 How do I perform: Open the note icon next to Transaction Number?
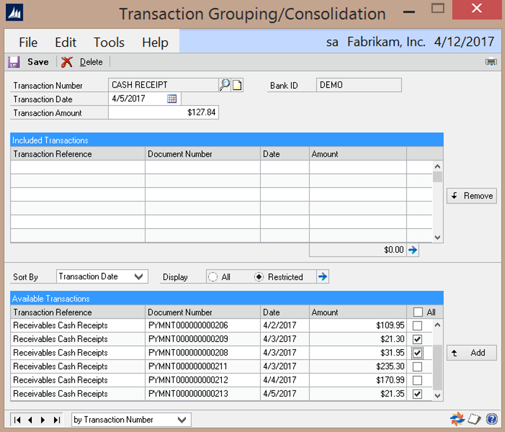(x=237, y=85)
